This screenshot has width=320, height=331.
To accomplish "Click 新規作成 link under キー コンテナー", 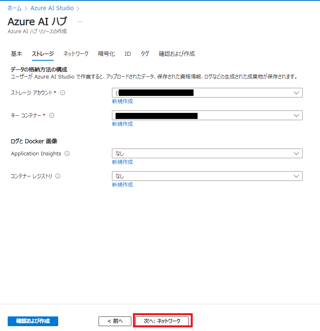I will tap(122, 124).
